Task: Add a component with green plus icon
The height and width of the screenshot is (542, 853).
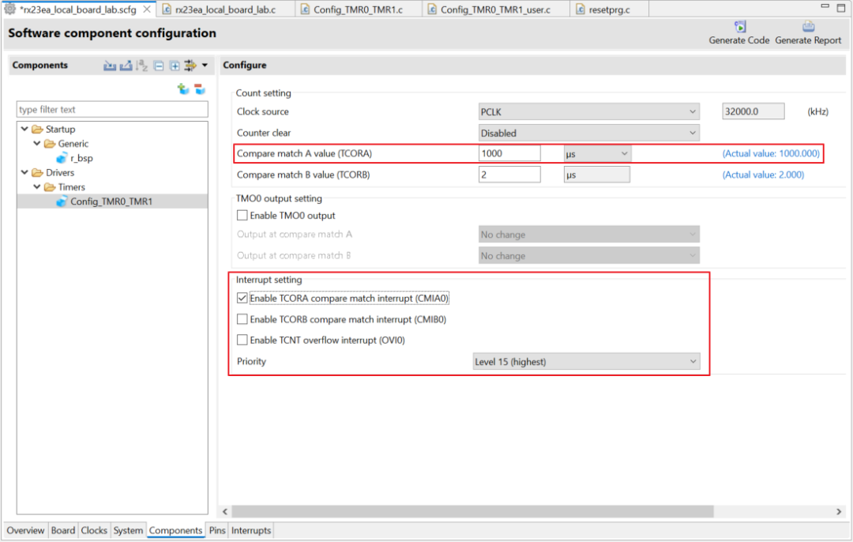Action: click(183, 88)
